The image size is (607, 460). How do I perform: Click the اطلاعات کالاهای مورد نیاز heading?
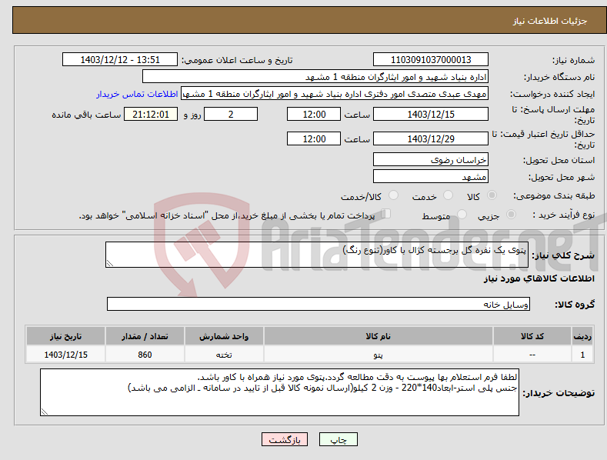pos(539,278)
